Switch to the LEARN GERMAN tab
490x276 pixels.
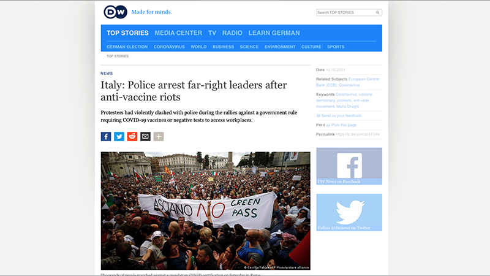(274, 33)
